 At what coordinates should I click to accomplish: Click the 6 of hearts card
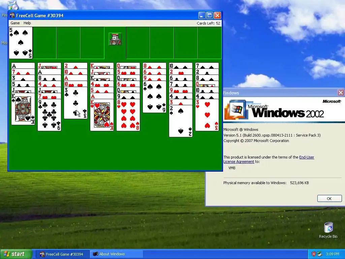pos(128,84)
